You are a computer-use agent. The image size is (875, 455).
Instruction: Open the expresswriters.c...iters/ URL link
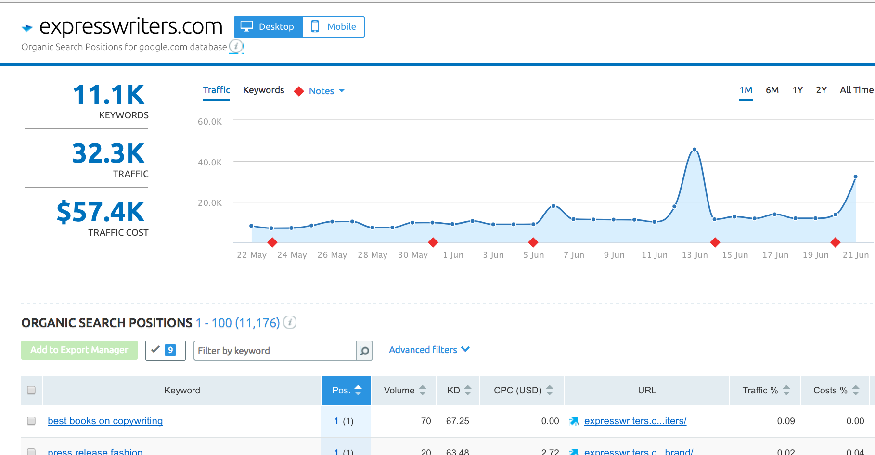[x=635, y=421]
